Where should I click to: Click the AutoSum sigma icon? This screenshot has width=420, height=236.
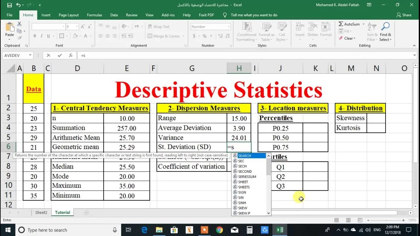click(341, 24)
